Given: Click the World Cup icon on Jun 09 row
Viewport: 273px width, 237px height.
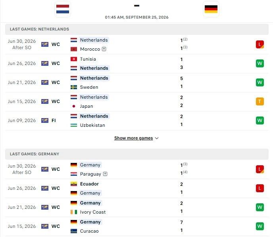Looking at the screenshot, I should point(45,120).
